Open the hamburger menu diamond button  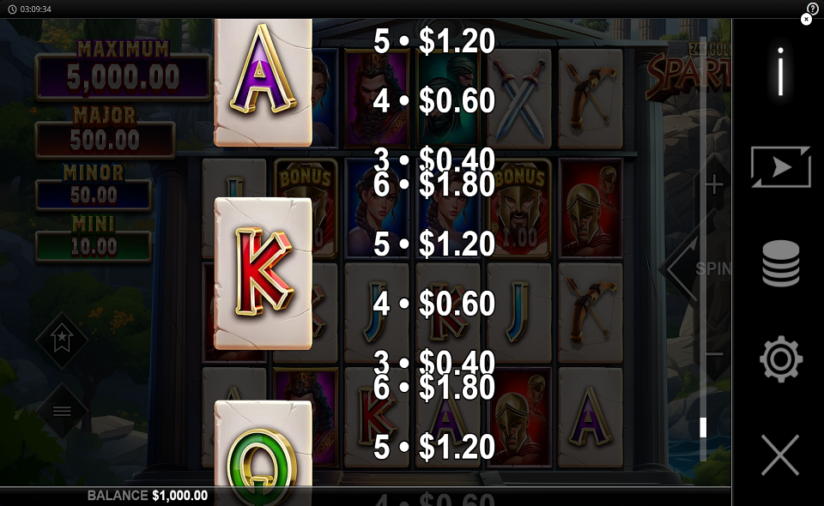[x=62, y=411]
